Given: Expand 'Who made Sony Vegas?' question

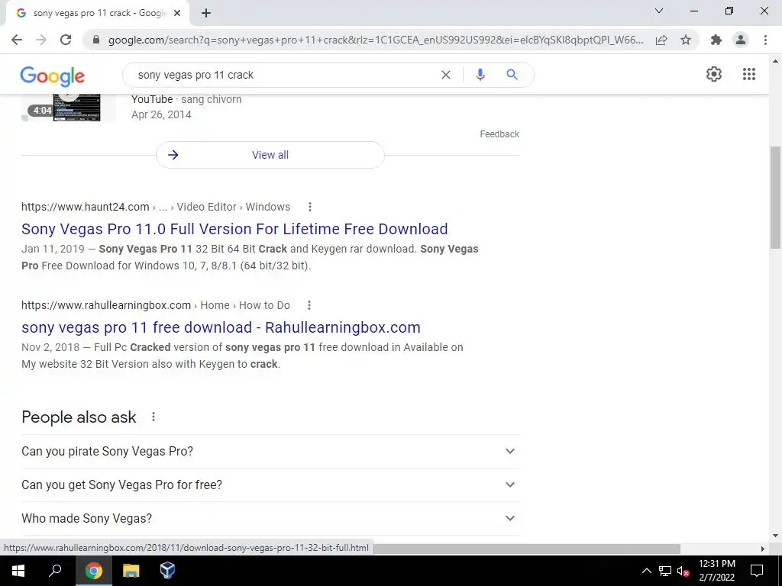Looking at the screenshot, I should click(270, 518).
